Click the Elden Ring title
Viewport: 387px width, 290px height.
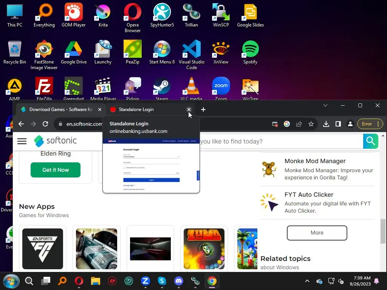56,153
